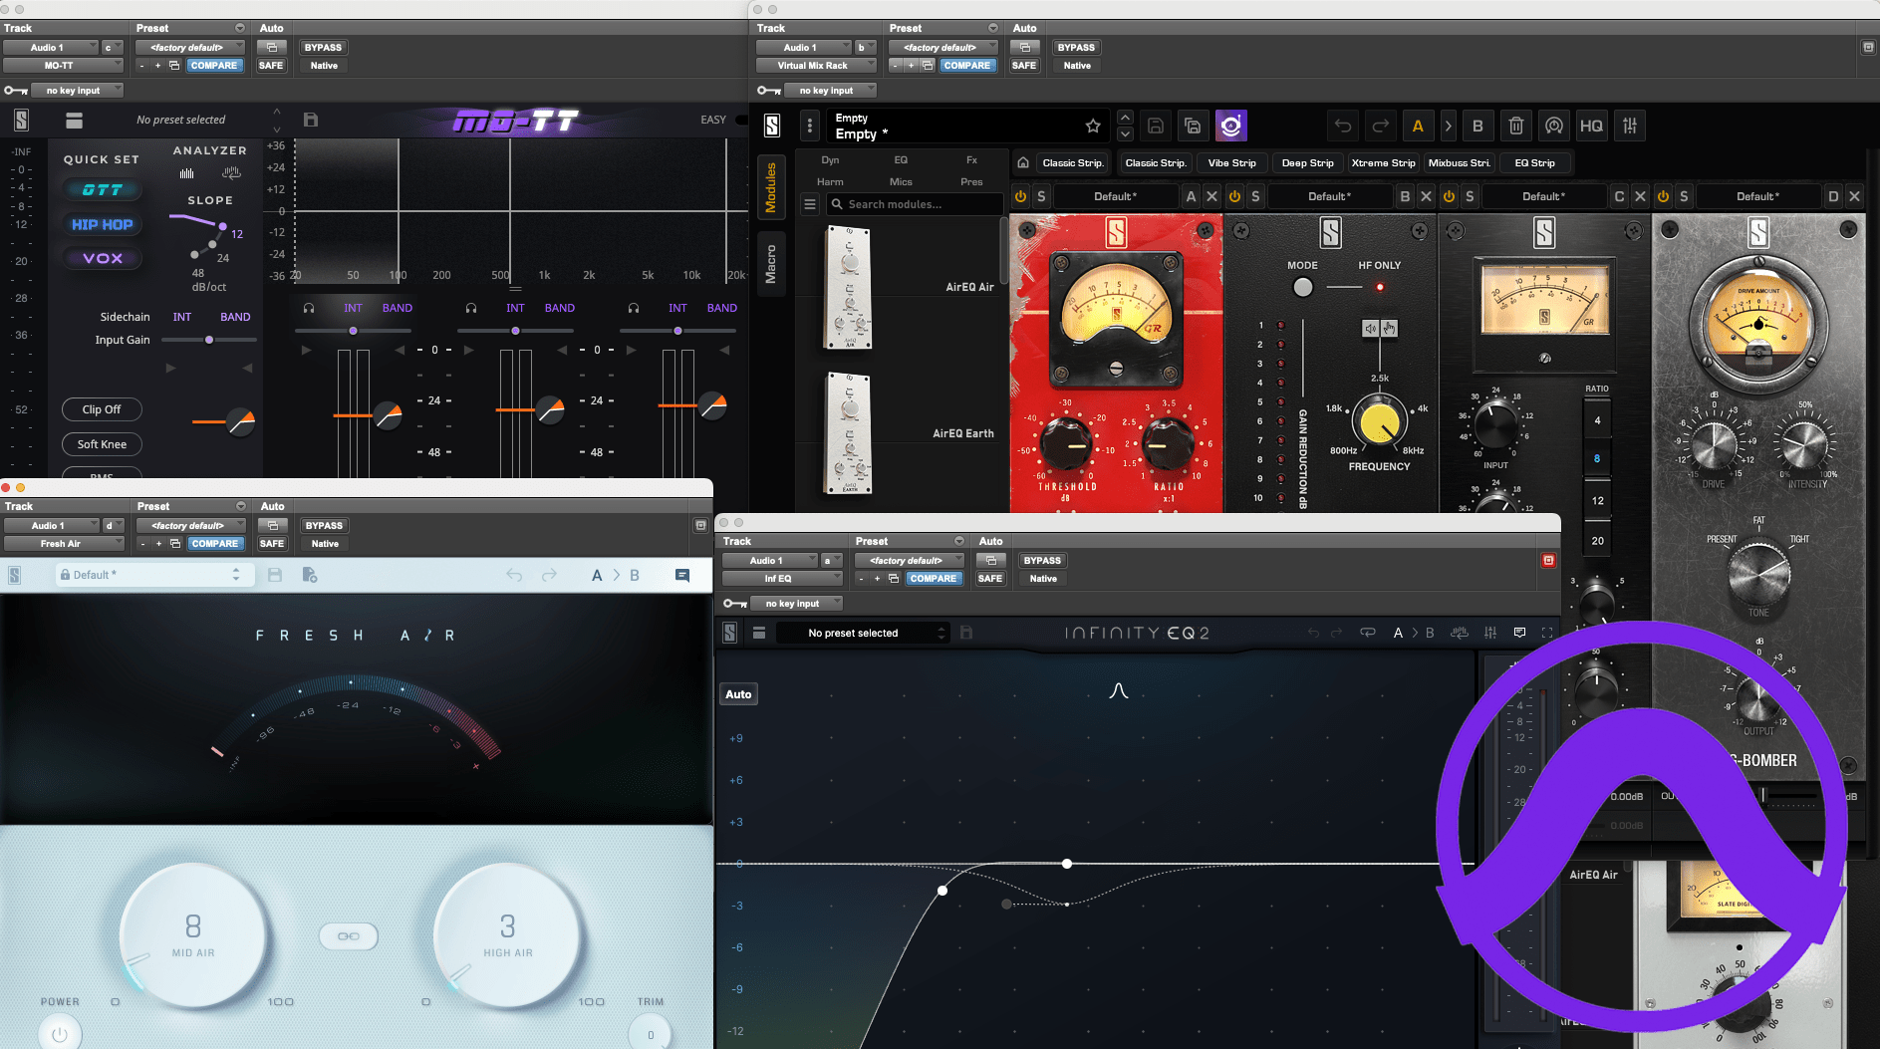Screen dimensions: 1880x1049
Task: Open the MO-TT 'no key input' dropdown
Action: (x=78, y=91)
